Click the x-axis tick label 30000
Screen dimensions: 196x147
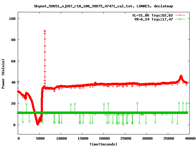pyautogui.click(x=147, y=138)
